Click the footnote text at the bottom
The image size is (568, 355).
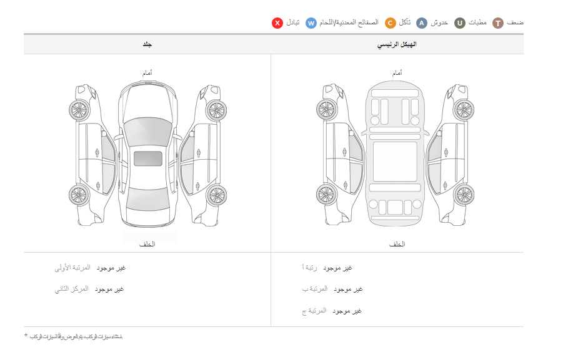74,337
